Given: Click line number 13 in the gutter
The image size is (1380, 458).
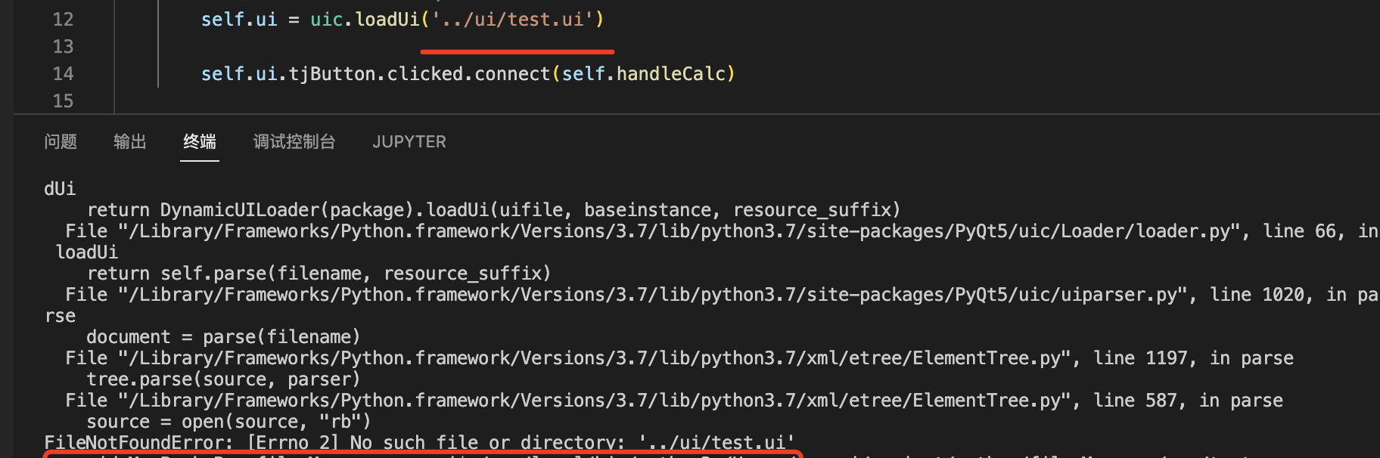Looking at the screenshot, I should tap(63, 47).
